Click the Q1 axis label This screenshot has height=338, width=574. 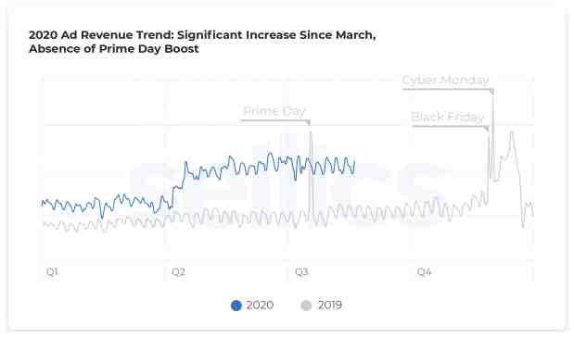(x=52, y=272)
